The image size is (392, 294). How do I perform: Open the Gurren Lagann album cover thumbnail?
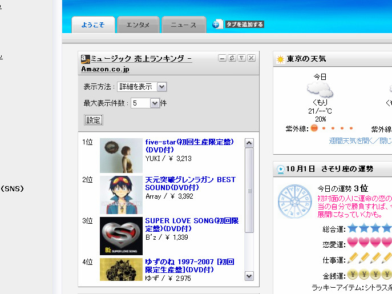point(121,195)
